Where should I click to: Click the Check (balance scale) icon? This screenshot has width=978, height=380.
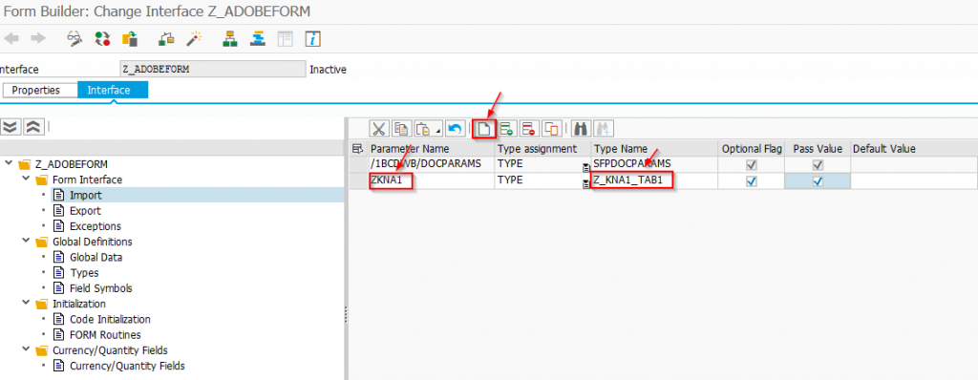point(166,39)
